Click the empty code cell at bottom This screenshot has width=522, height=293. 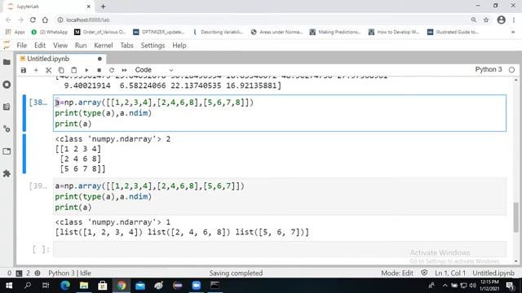pos(280,249)
